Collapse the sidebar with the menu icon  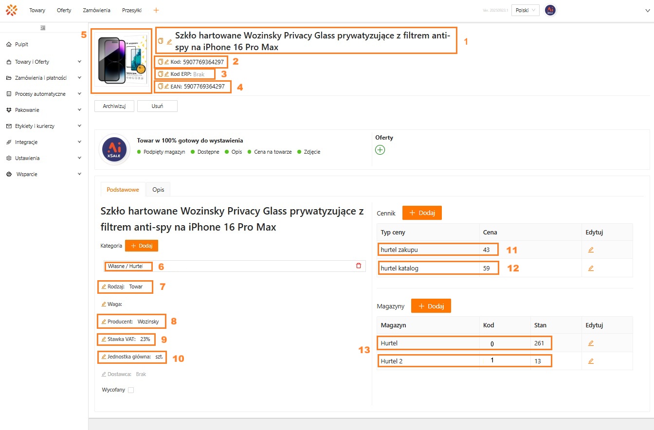43,28
